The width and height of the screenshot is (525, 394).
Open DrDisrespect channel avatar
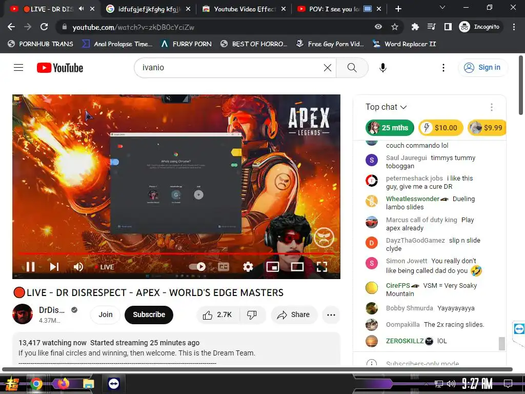click(x=23, y=314)
